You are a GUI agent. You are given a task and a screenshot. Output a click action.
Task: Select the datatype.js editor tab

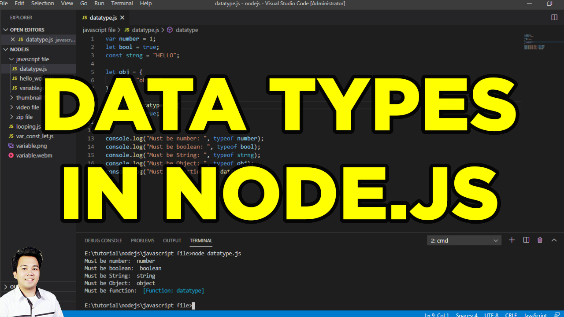[x=103, y=18]
